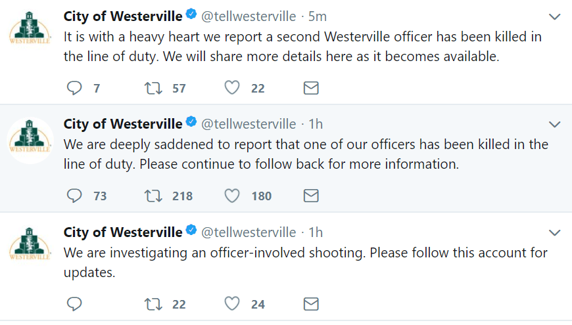Open the 5m timestamp of first tweet
The height and width of the screenshot is (325, 572).
318,16
